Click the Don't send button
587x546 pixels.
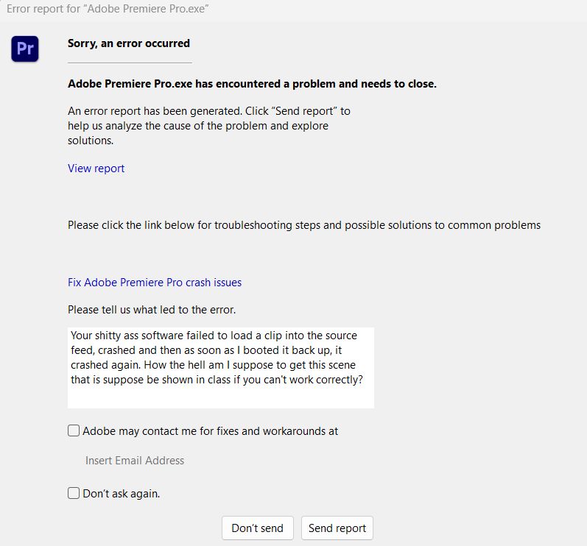point(258,528)
